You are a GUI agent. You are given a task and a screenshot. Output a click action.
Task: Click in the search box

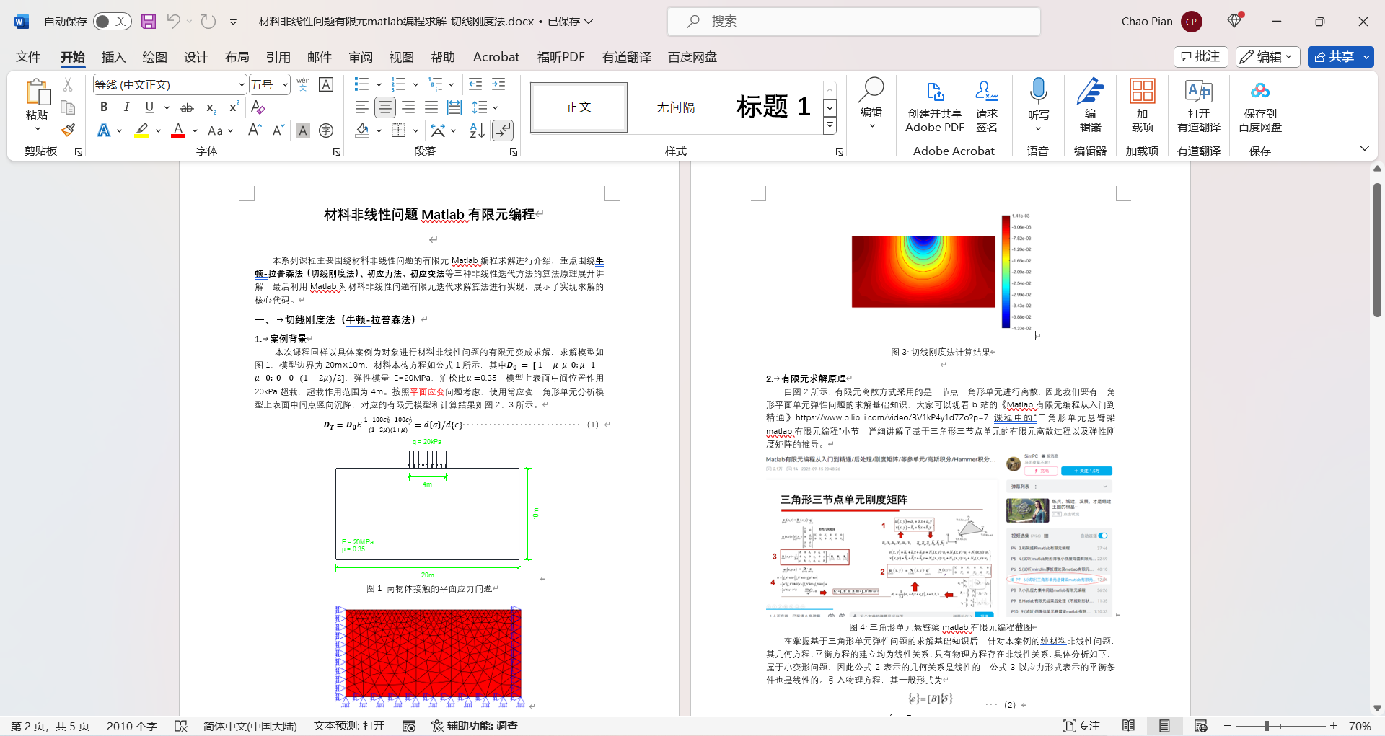pyautogui.click(x=853, y=22)
